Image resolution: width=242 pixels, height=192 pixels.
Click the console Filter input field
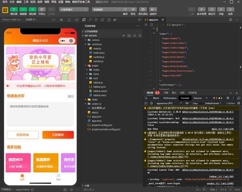click(x=197, y=103)
